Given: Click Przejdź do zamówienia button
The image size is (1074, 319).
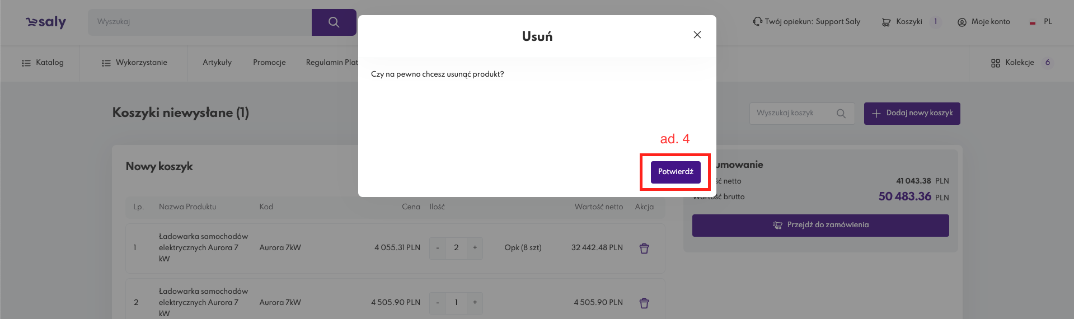Looking at the screenshot, I should point(820,225).
